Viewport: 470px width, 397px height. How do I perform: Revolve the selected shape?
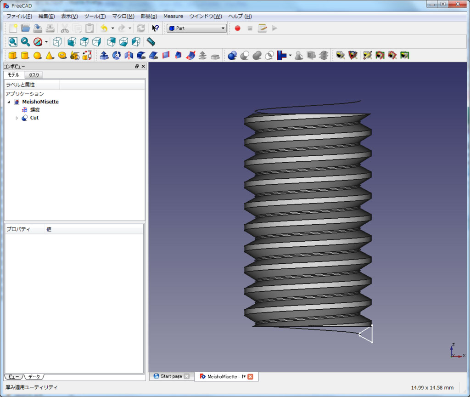coord(116,55)
